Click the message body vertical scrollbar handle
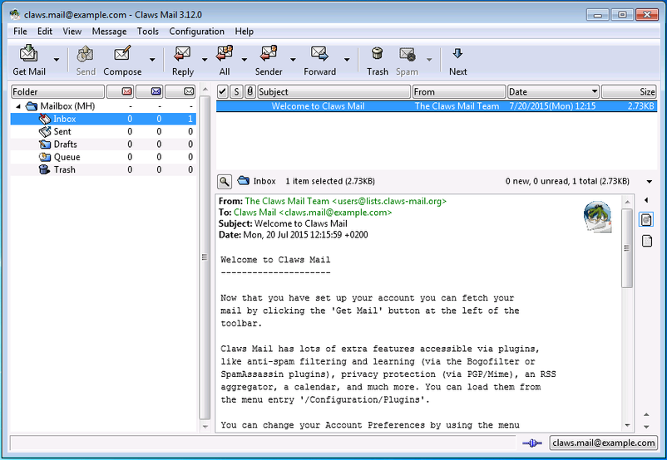The image size is (667, 460). (626, 248)
